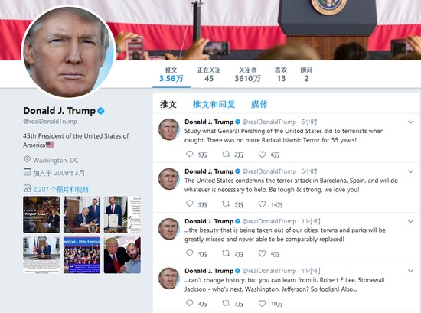Reply to the beauty of cities tweet
This screenshot has width=421, height=313.
(190, 253)
